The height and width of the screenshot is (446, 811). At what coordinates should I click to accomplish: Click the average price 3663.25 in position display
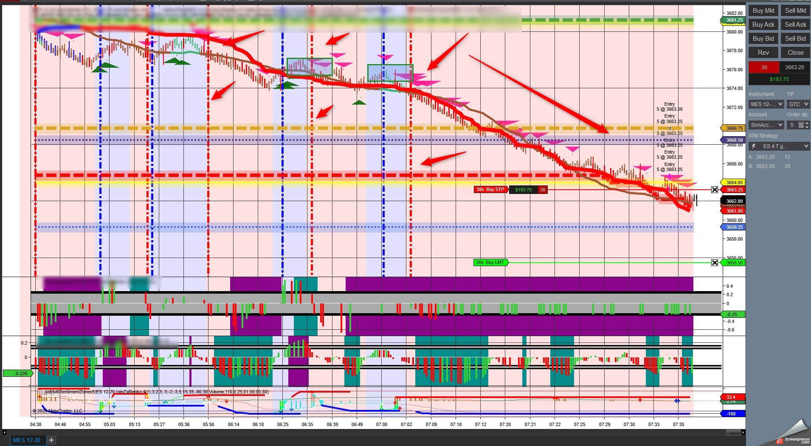coord(795,67)
